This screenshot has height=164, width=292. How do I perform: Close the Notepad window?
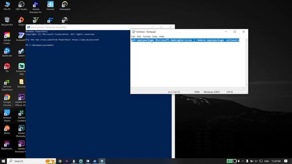click(x=244, y=32)
